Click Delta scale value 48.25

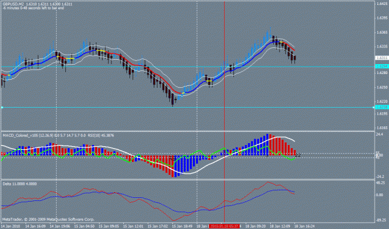click(x=380, y=182)
